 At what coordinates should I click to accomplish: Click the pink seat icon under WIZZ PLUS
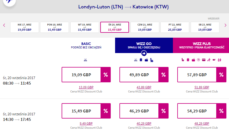point(183,60)
